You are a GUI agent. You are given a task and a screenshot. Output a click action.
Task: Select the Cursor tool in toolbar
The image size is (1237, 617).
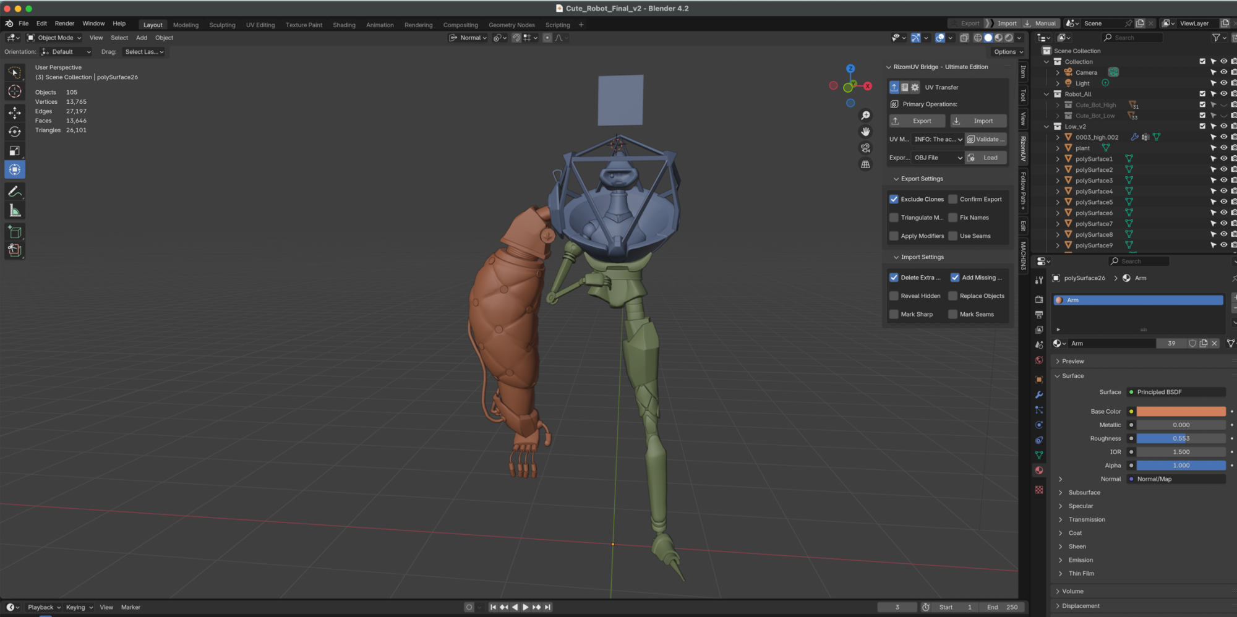click(x=15, y=91)
